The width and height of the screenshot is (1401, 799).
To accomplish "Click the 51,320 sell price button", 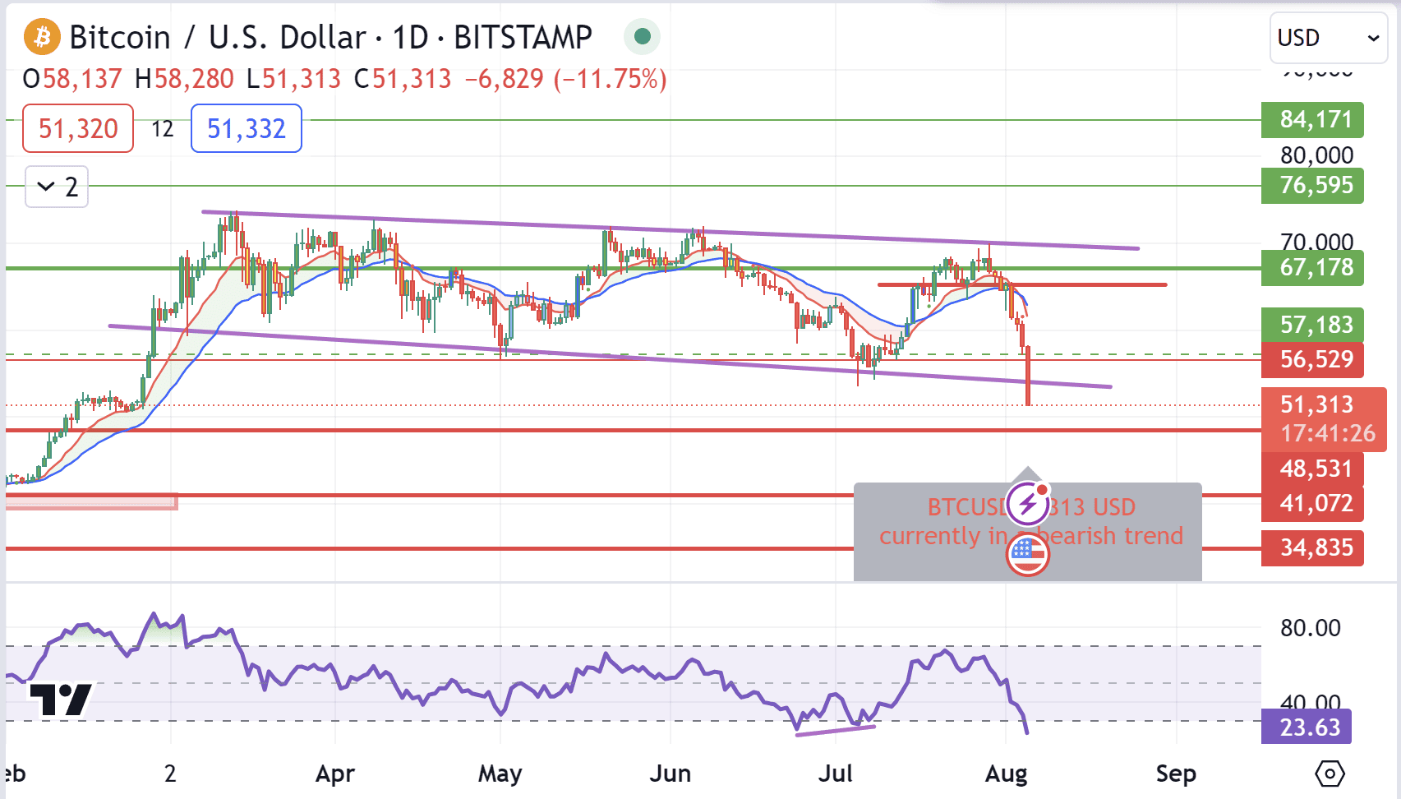I will (x=78, y=128).
